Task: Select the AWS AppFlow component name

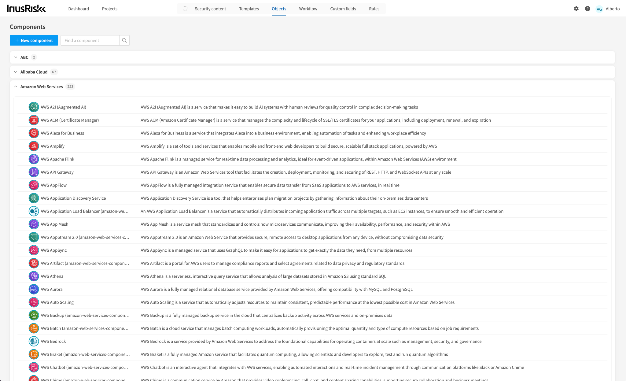Action: point(53,185)
